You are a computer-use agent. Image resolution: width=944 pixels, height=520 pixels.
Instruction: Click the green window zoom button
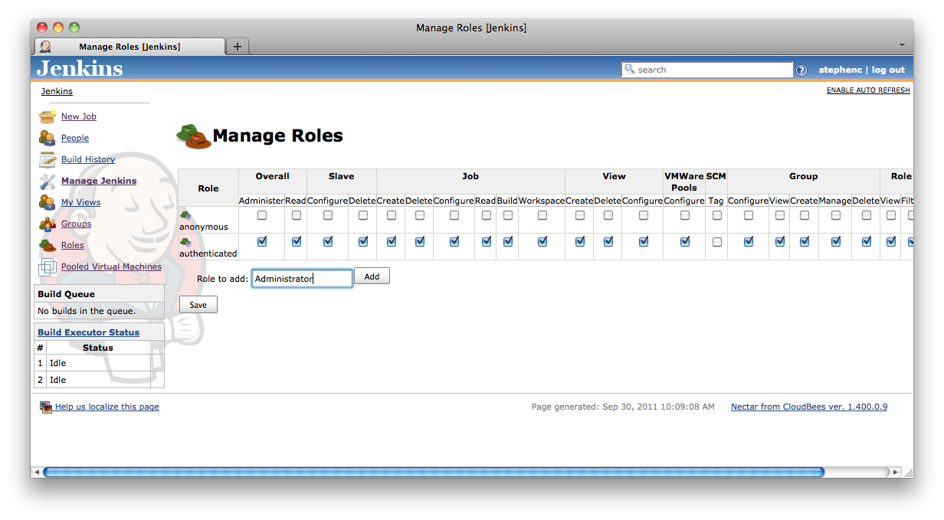[x=74, y=28]
